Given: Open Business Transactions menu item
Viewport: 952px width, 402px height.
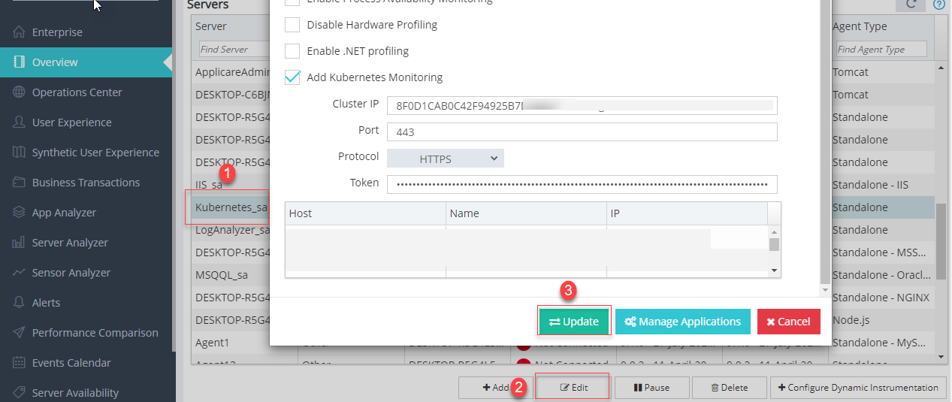Looking at the screenshot, I should pyautogui.click(x=86, y=183).
